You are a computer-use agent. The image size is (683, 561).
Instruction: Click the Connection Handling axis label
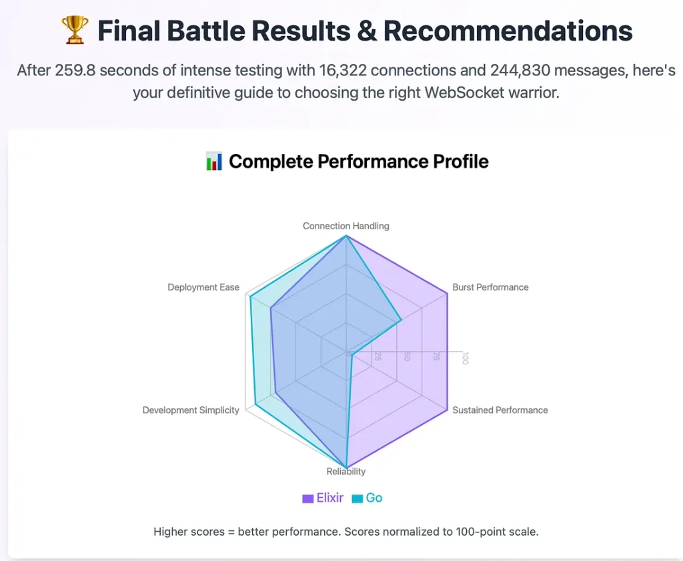pyautogui.click(x=346, y=226)
